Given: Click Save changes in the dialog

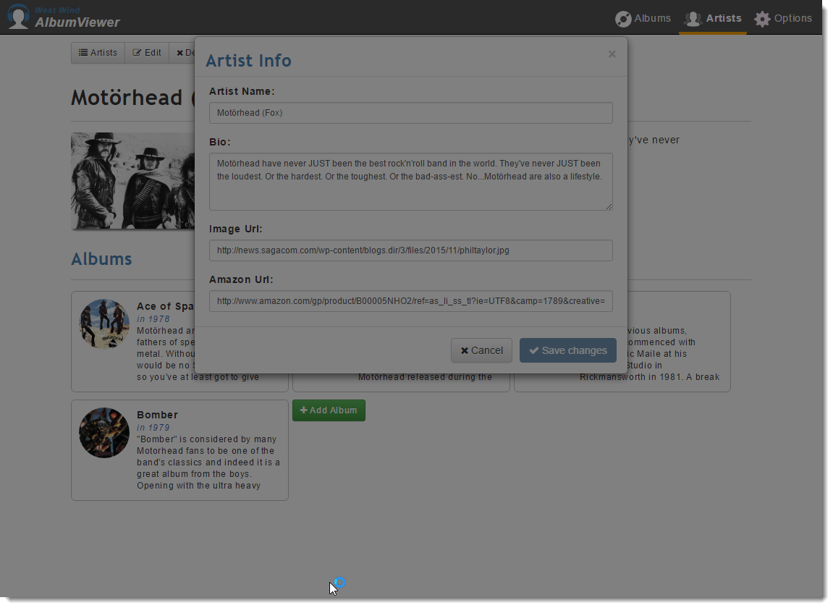Looking at the screenshot, I should [x=568, y=350].
